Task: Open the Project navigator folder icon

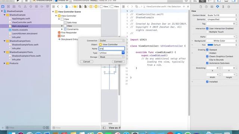Action: (3, 7)
